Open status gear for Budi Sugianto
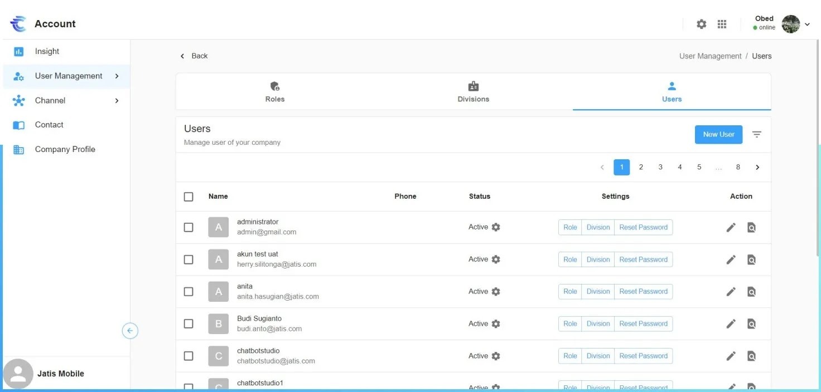Image resolution: width=821 pixels, height=392 pixels. point(496,324)
